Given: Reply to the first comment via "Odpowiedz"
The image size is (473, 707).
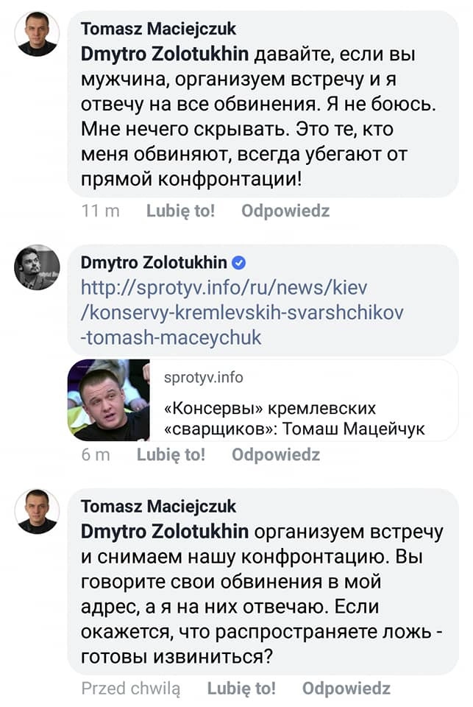Looking at the screenshot, I should tap(285, 211).
